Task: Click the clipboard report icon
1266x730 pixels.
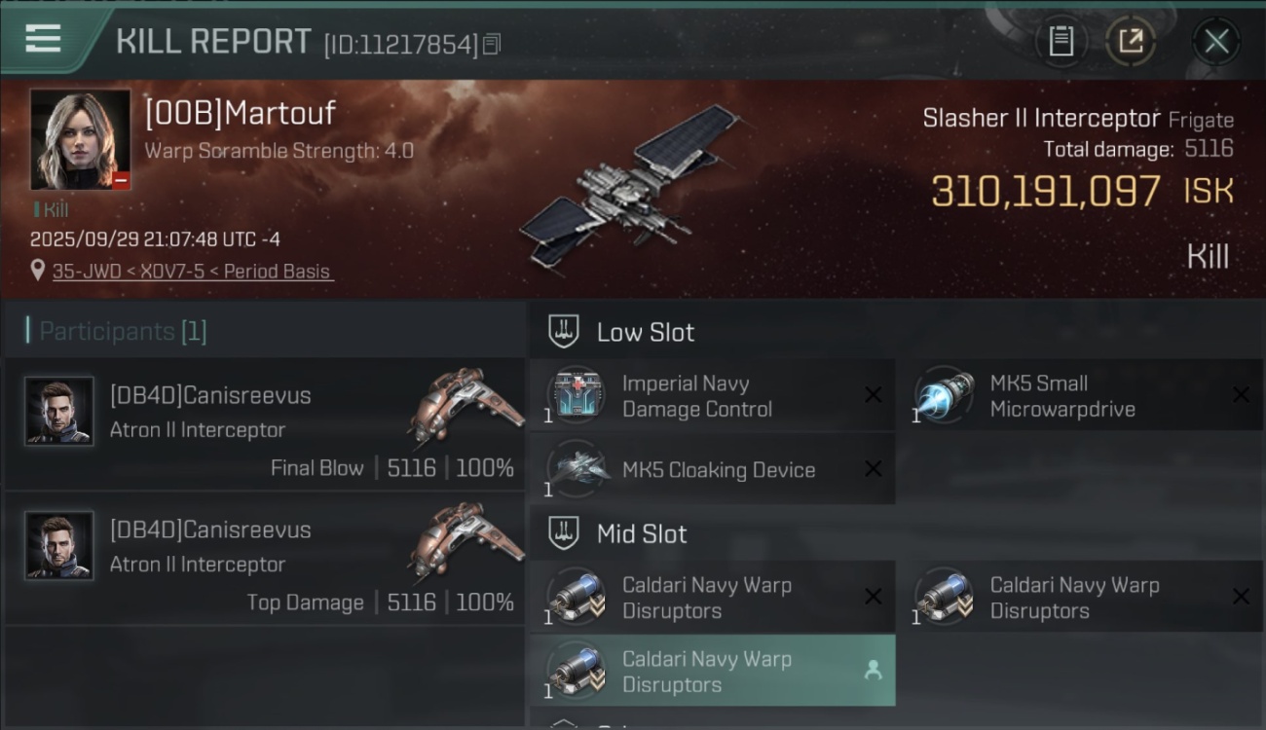Action: click(1061, 41)
